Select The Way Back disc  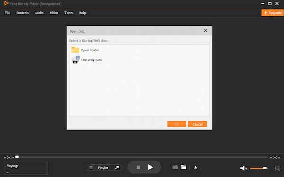pyautogui.click(x=139, y=60)
